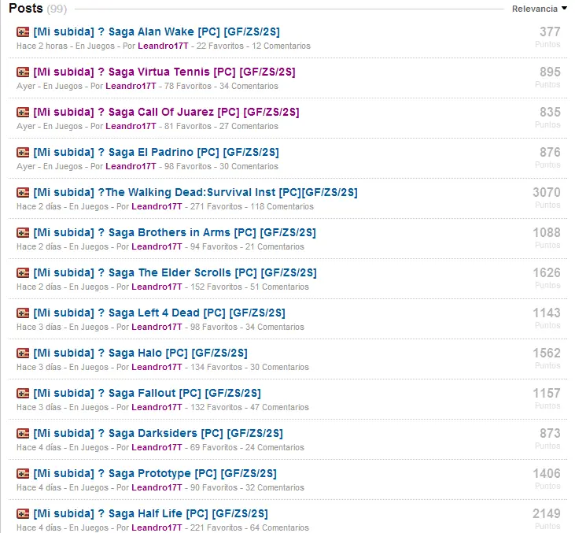The height and width of the screenshot is (533, 575).
Task: Click the 377 points value for Alan Wake
Action: pos(550,31)
